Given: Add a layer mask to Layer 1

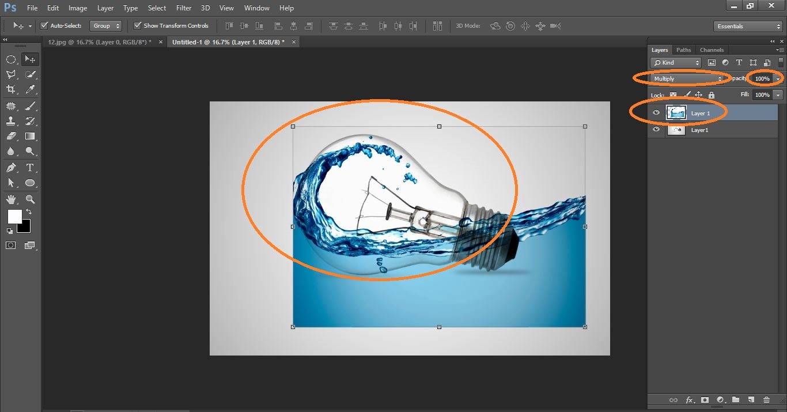Looking at the screenshot, I should click(x=705, y=400).
